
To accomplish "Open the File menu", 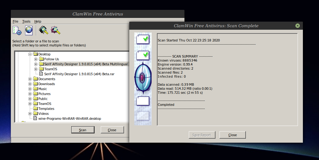I will tap(16, 21).
